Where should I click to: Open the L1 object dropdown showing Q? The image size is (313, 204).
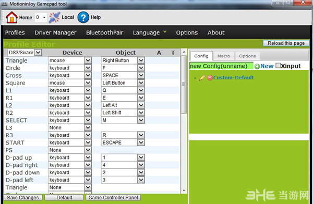click(123, 90)
